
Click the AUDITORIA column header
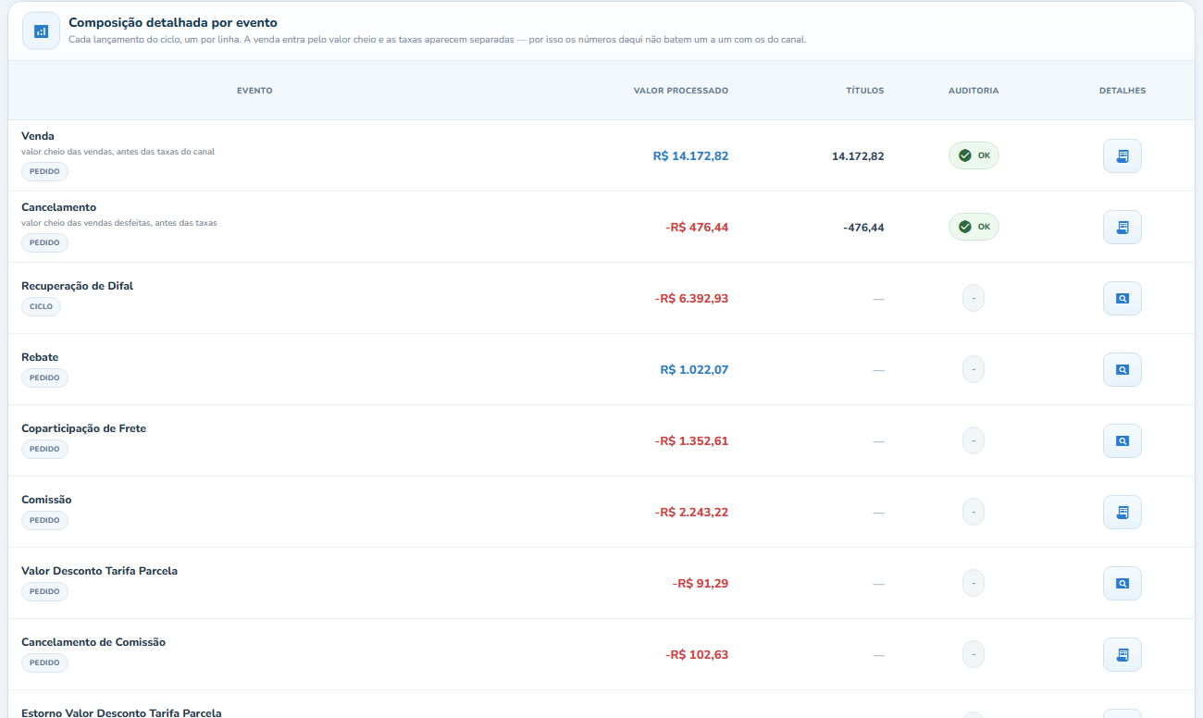coord(974,91)
